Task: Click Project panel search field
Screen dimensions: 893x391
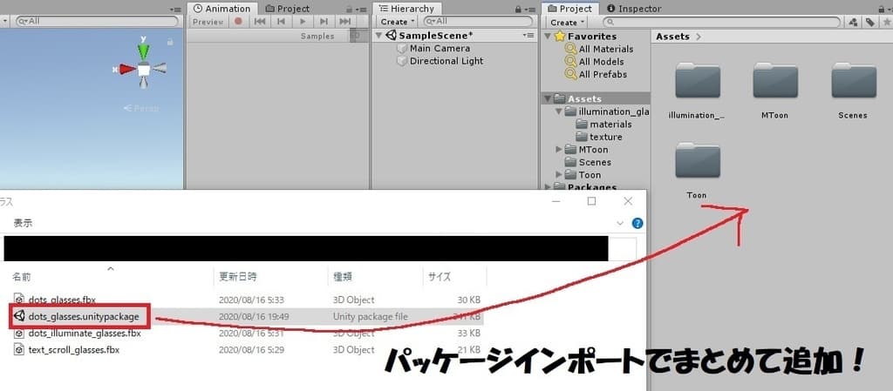Action: click(721, 22)
